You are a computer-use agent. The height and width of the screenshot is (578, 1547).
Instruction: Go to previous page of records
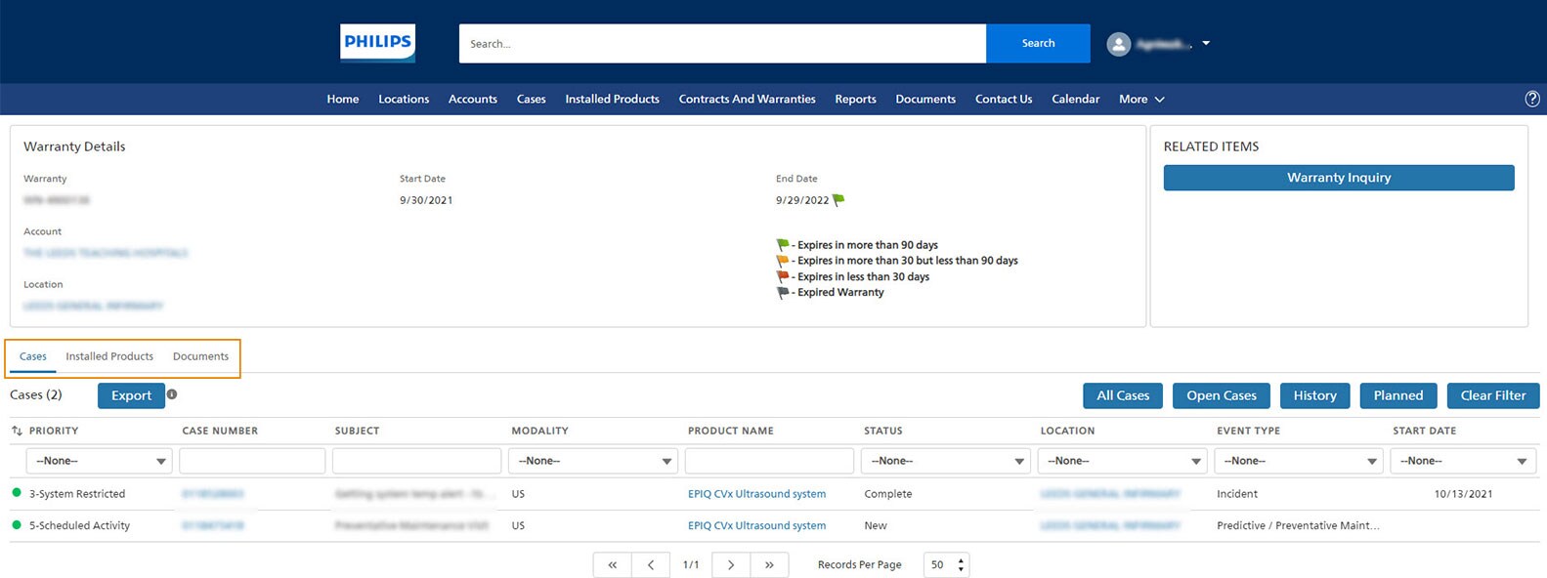point(651,564)
